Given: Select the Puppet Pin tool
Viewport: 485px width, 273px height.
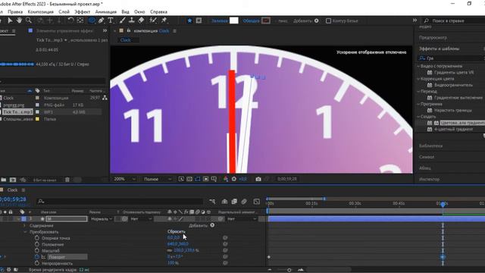Looking at the screenshot, I should tap(164, 20).
